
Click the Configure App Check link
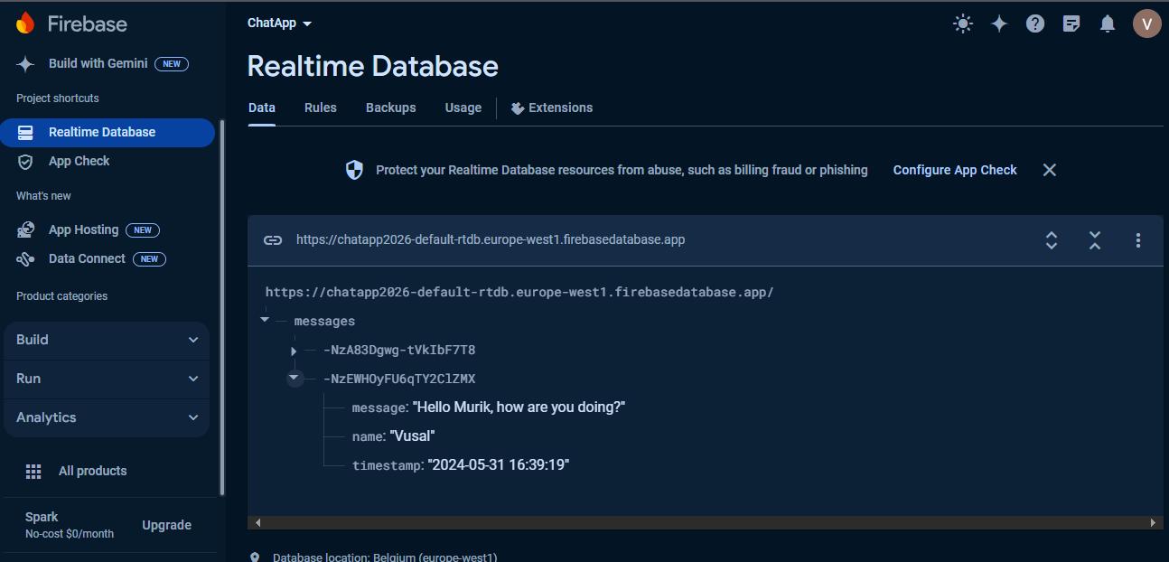click(955, 170)
